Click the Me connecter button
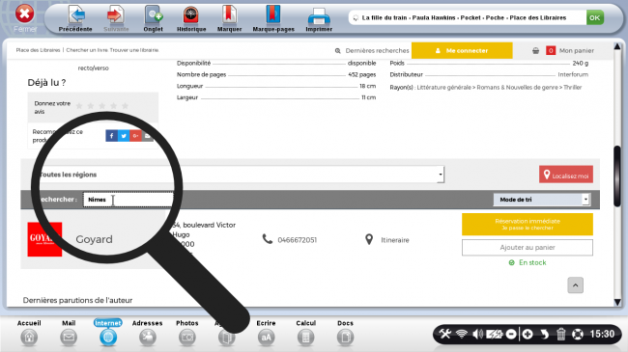This screenshot has width=628, height=352. click(x=462, y=50)
